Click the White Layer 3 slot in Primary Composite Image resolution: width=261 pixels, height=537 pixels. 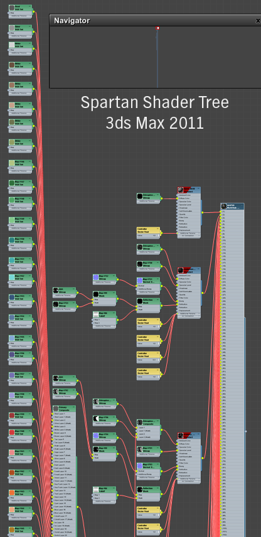[x=64, y=426]
